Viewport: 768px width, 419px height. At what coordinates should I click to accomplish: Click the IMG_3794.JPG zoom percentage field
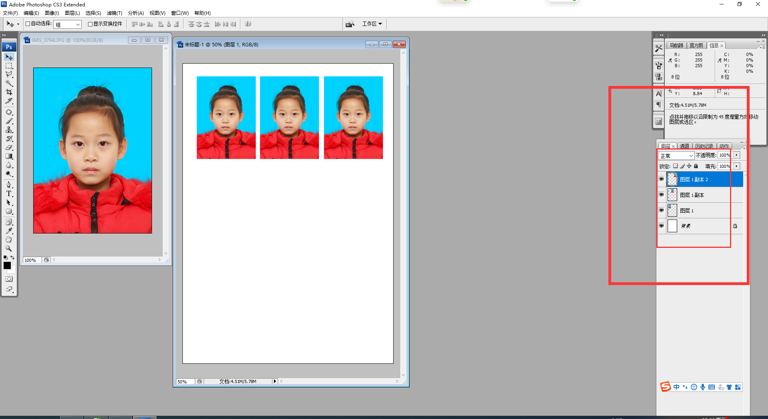32,260
